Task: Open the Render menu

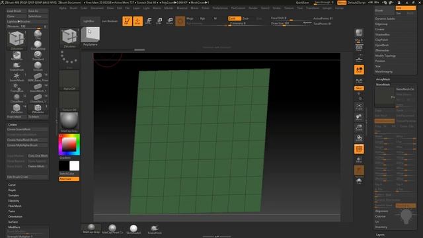Action: (x=253, y=8)
